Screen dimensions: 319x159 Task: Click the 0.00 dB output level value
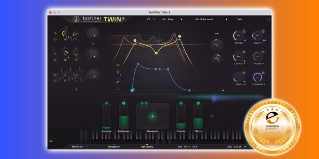tap(237, 147)
